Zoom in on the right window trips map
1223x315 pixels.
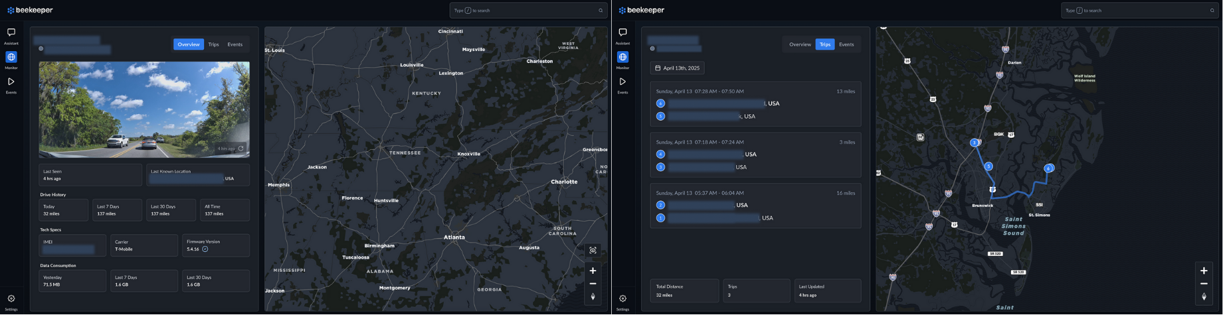[x=1204, y=271]
